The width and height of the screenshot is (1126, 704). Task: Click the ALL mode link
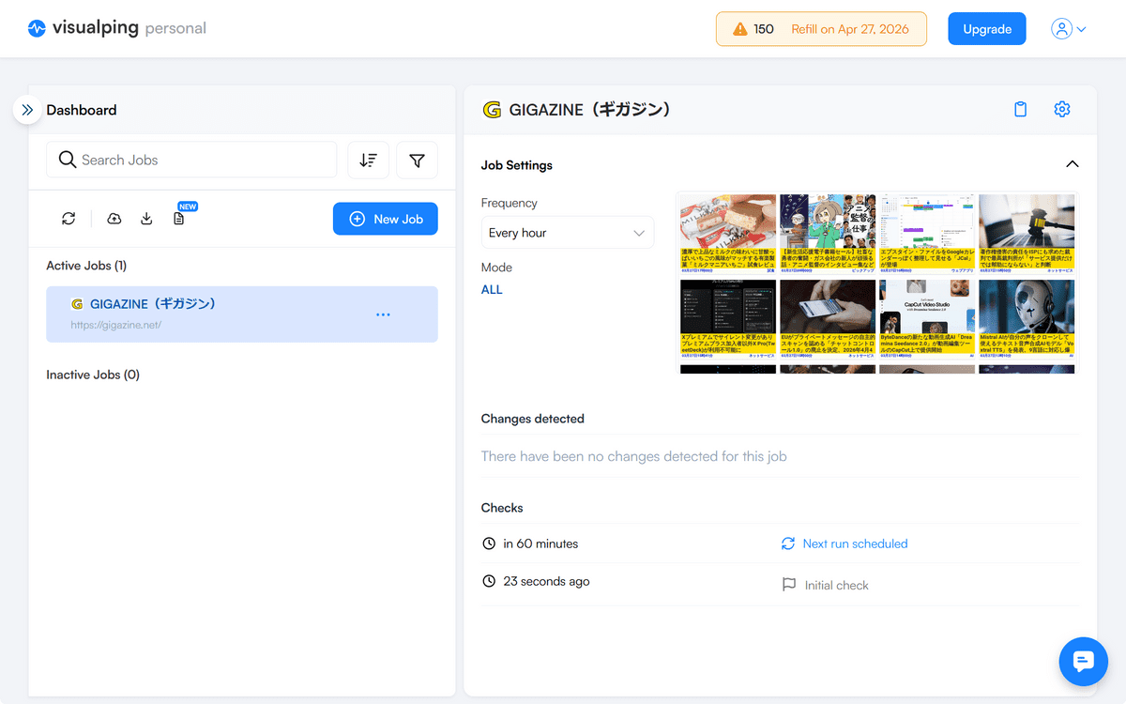tap(492, 290)
